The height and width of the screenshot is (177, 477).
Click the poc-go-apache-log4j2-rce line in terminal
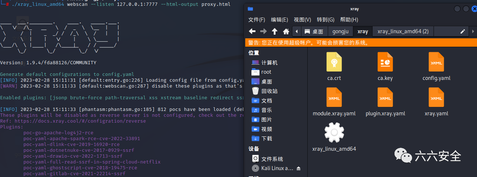tap(58, 132)
